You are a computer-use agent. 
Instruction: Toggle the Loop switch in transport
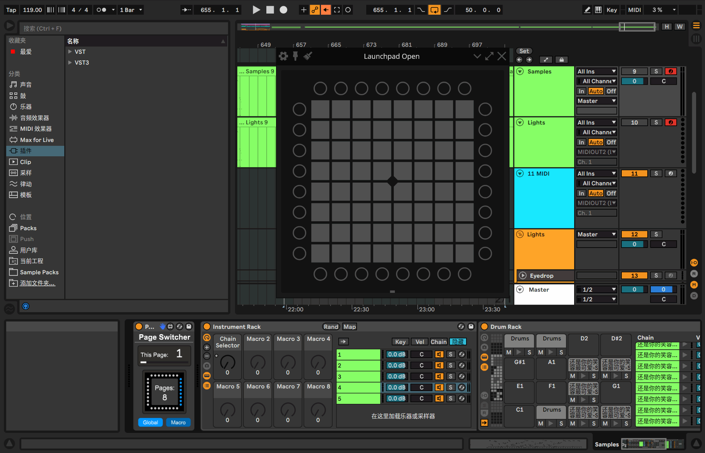pyautogui.click(x=434, y=10)
